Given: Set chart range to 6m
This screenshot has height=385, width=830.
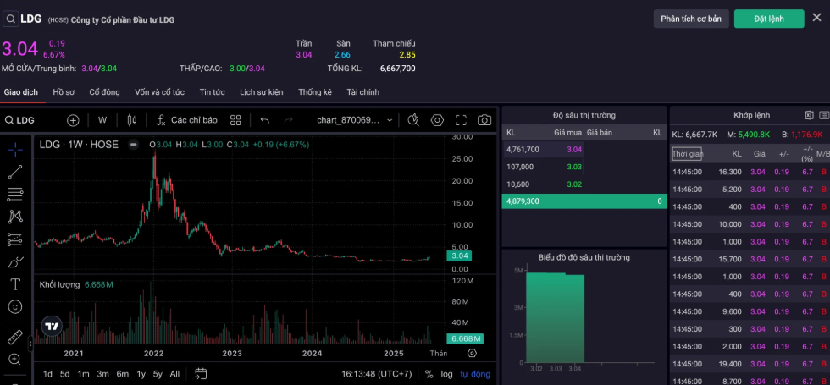Looking at the screenshot, I should [122, 374].
